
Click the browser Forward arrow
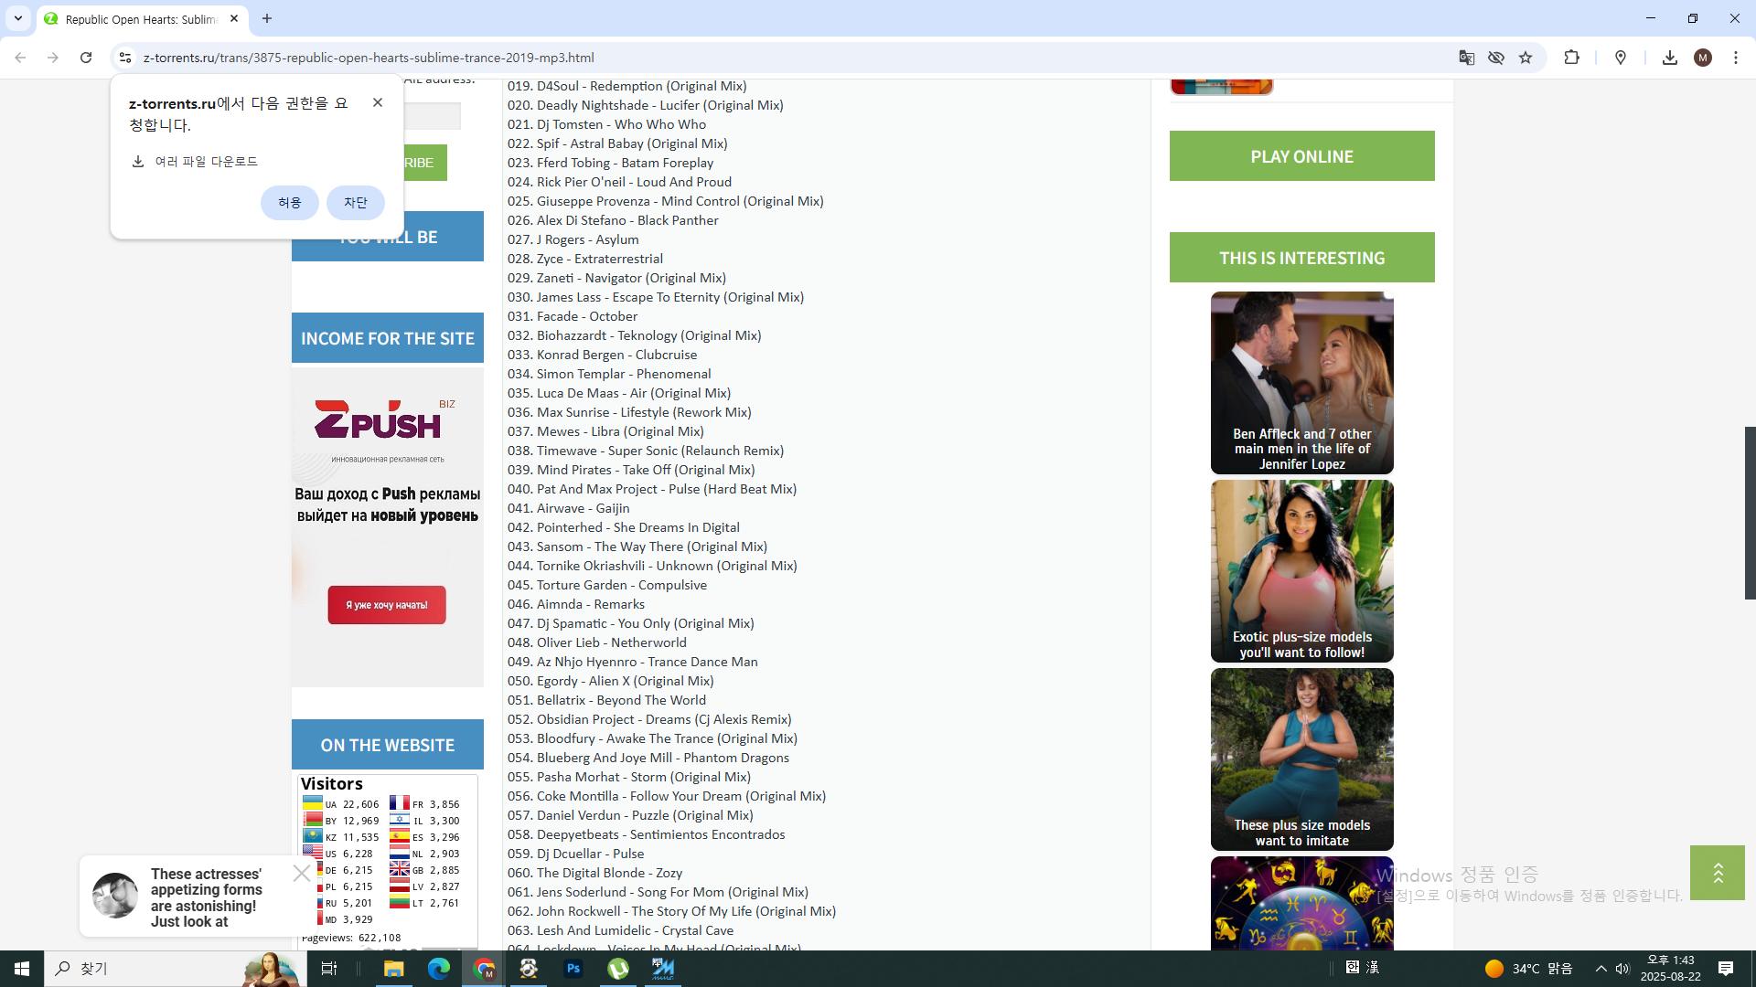click(x=53, y=58)
